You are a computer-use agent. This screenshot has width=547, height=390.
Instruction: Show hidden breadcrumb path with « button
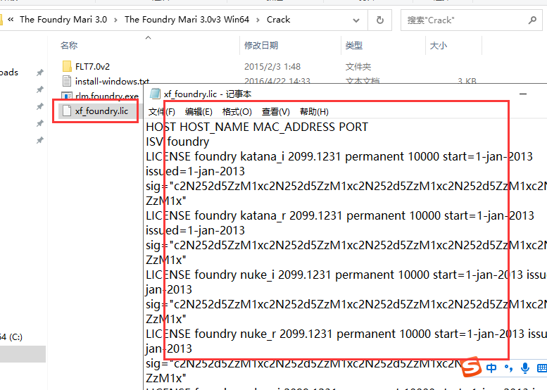[x=11, y=20]
